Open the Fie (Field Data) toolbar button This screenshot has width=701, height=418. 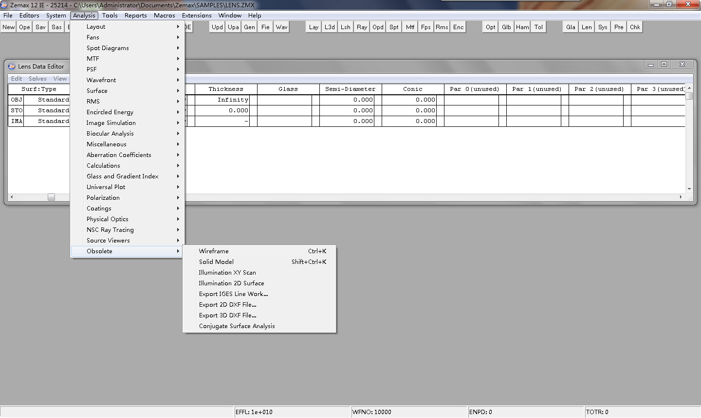[266, 27]
